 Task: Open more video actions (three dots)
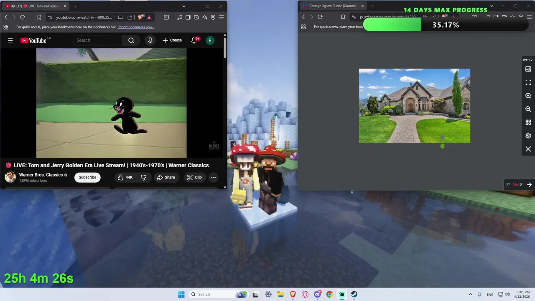coord(213,177)
